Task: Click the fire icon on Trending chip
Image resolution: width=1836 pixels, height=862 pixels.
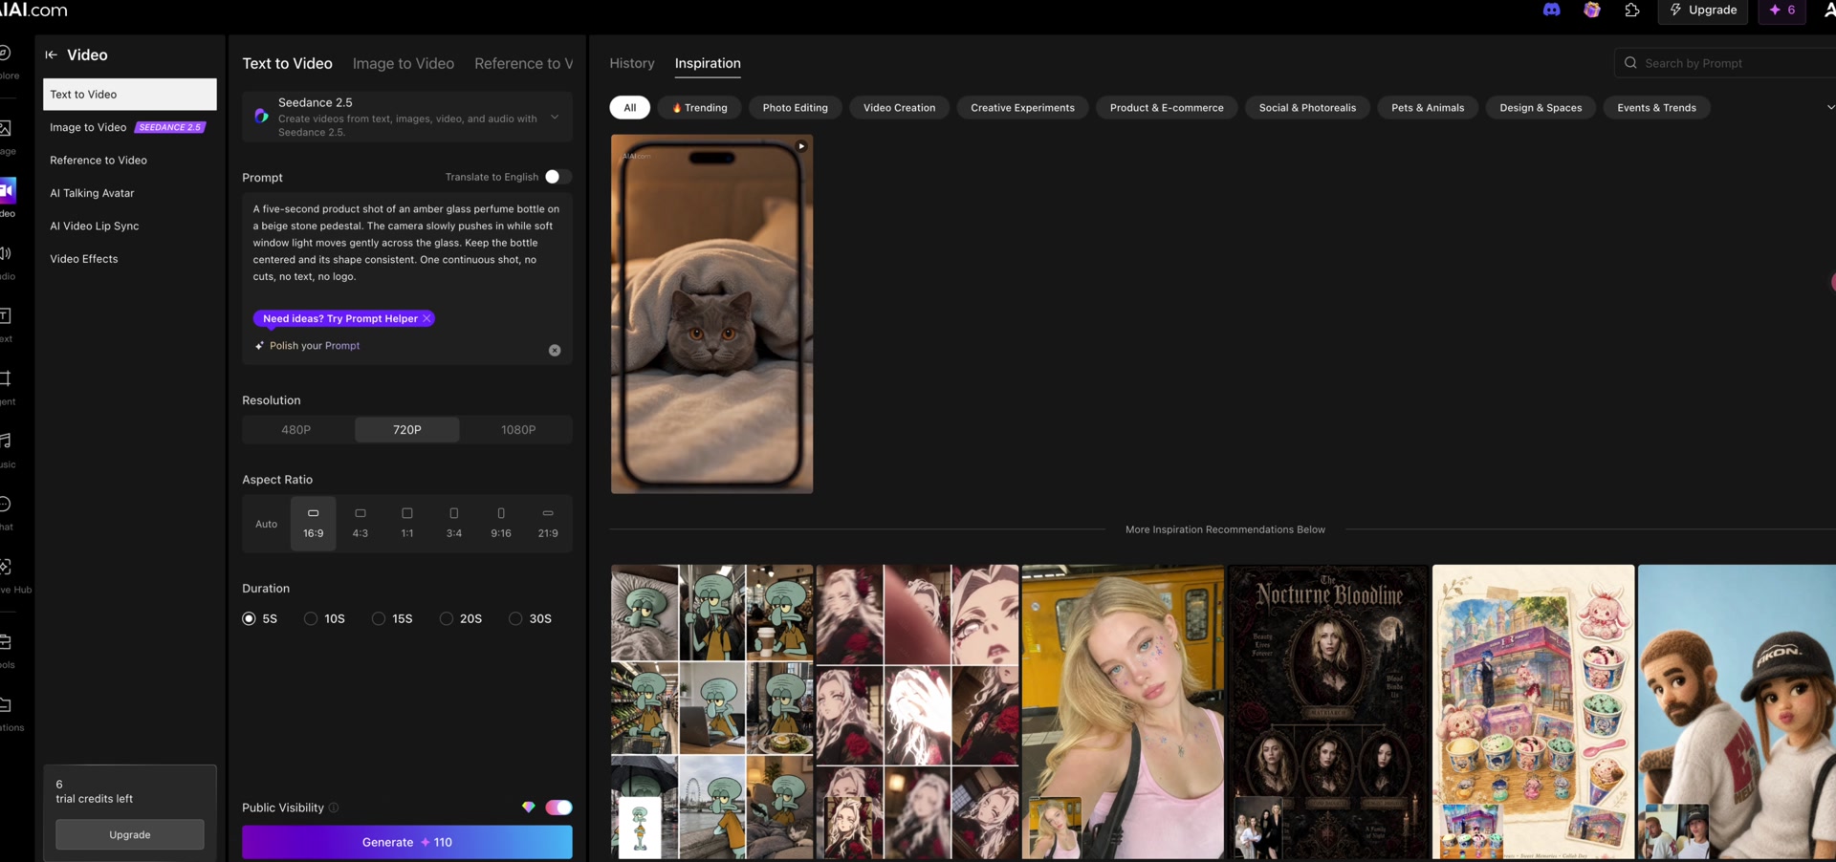Action: point(677,108)
